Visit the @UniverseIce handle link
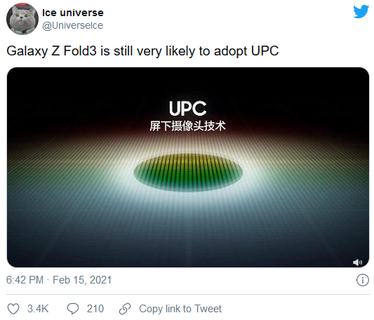Screen dimensions: 374x320 72,25
